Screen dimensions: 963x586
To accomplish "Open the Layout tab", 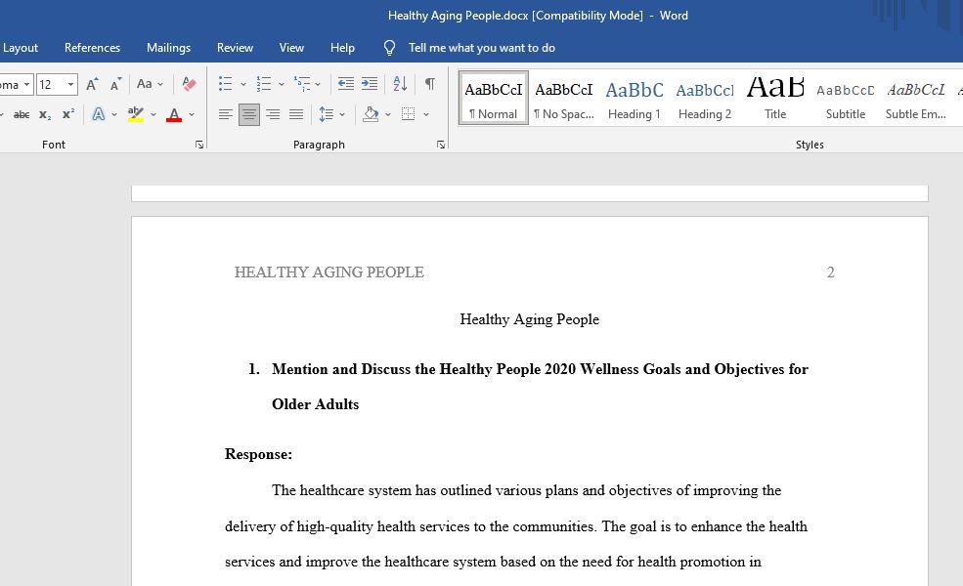I will pyautogui.click(x=21, y=48).
